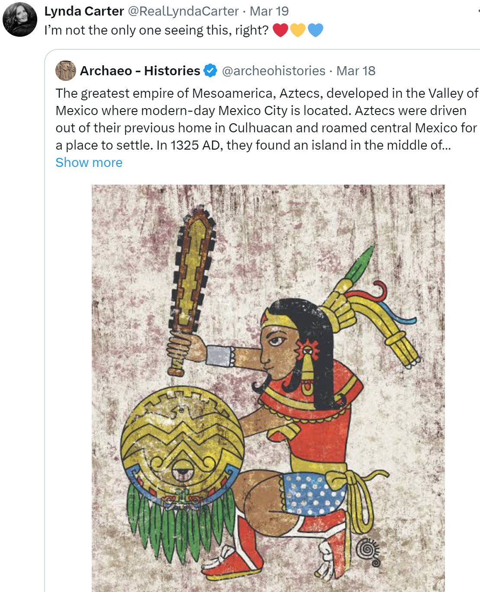Open the Mar 19 tweet timestamp

pos(269,11)
